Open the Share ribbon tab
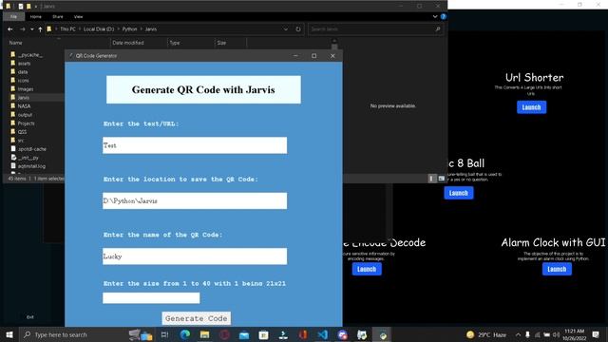This screenshot has height=342, width=608. pyautogui.click(x=58, y=17)
